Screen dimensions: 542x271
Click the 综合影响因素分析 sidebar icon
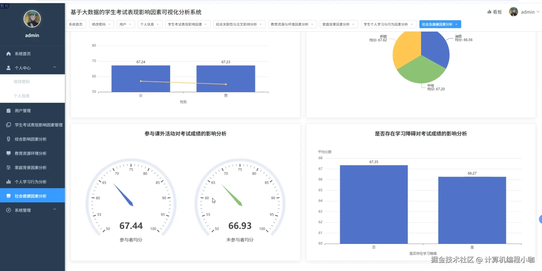click(x=8, y=139)
